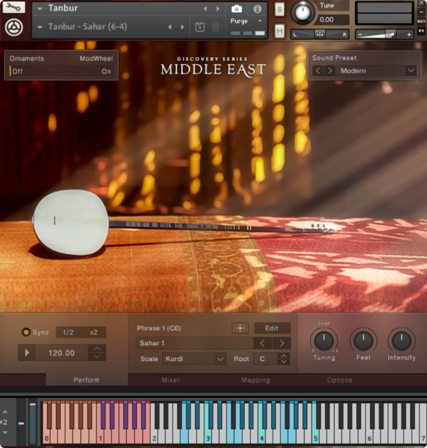Increase tempo with up stepper arrow
The width and height of the screenshot is (427, 448).
97,349
